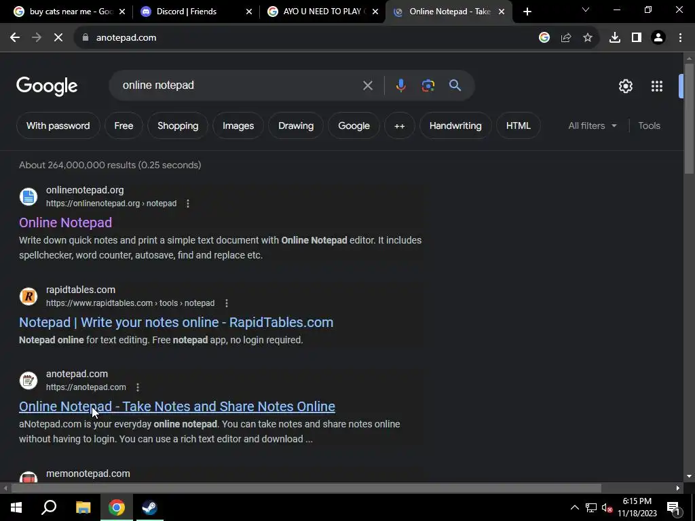Click the anotepad.com favicon
The image size is (695, 521).
[29, 381]
